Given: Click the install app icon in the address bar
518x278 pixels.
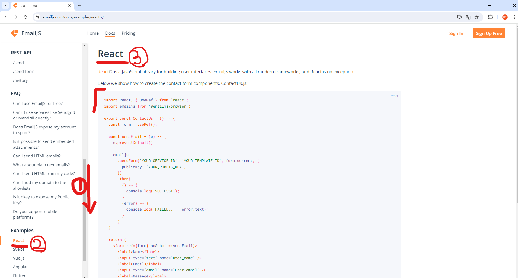Looking at the screenshot, I should tap(459, 17).
